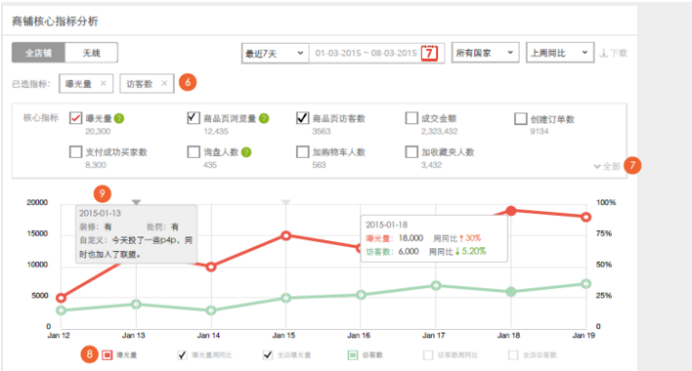
Task: Switch to the 全店铺 tab
Action: pyautogui.click(x=38, y=53)
